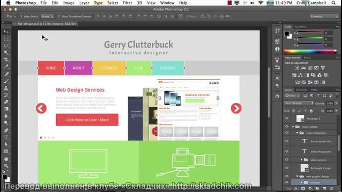Viewport: 342px width, 192px height.
Task: Hide the Rectangle 1 layer
Action: [x=286, y=118]
